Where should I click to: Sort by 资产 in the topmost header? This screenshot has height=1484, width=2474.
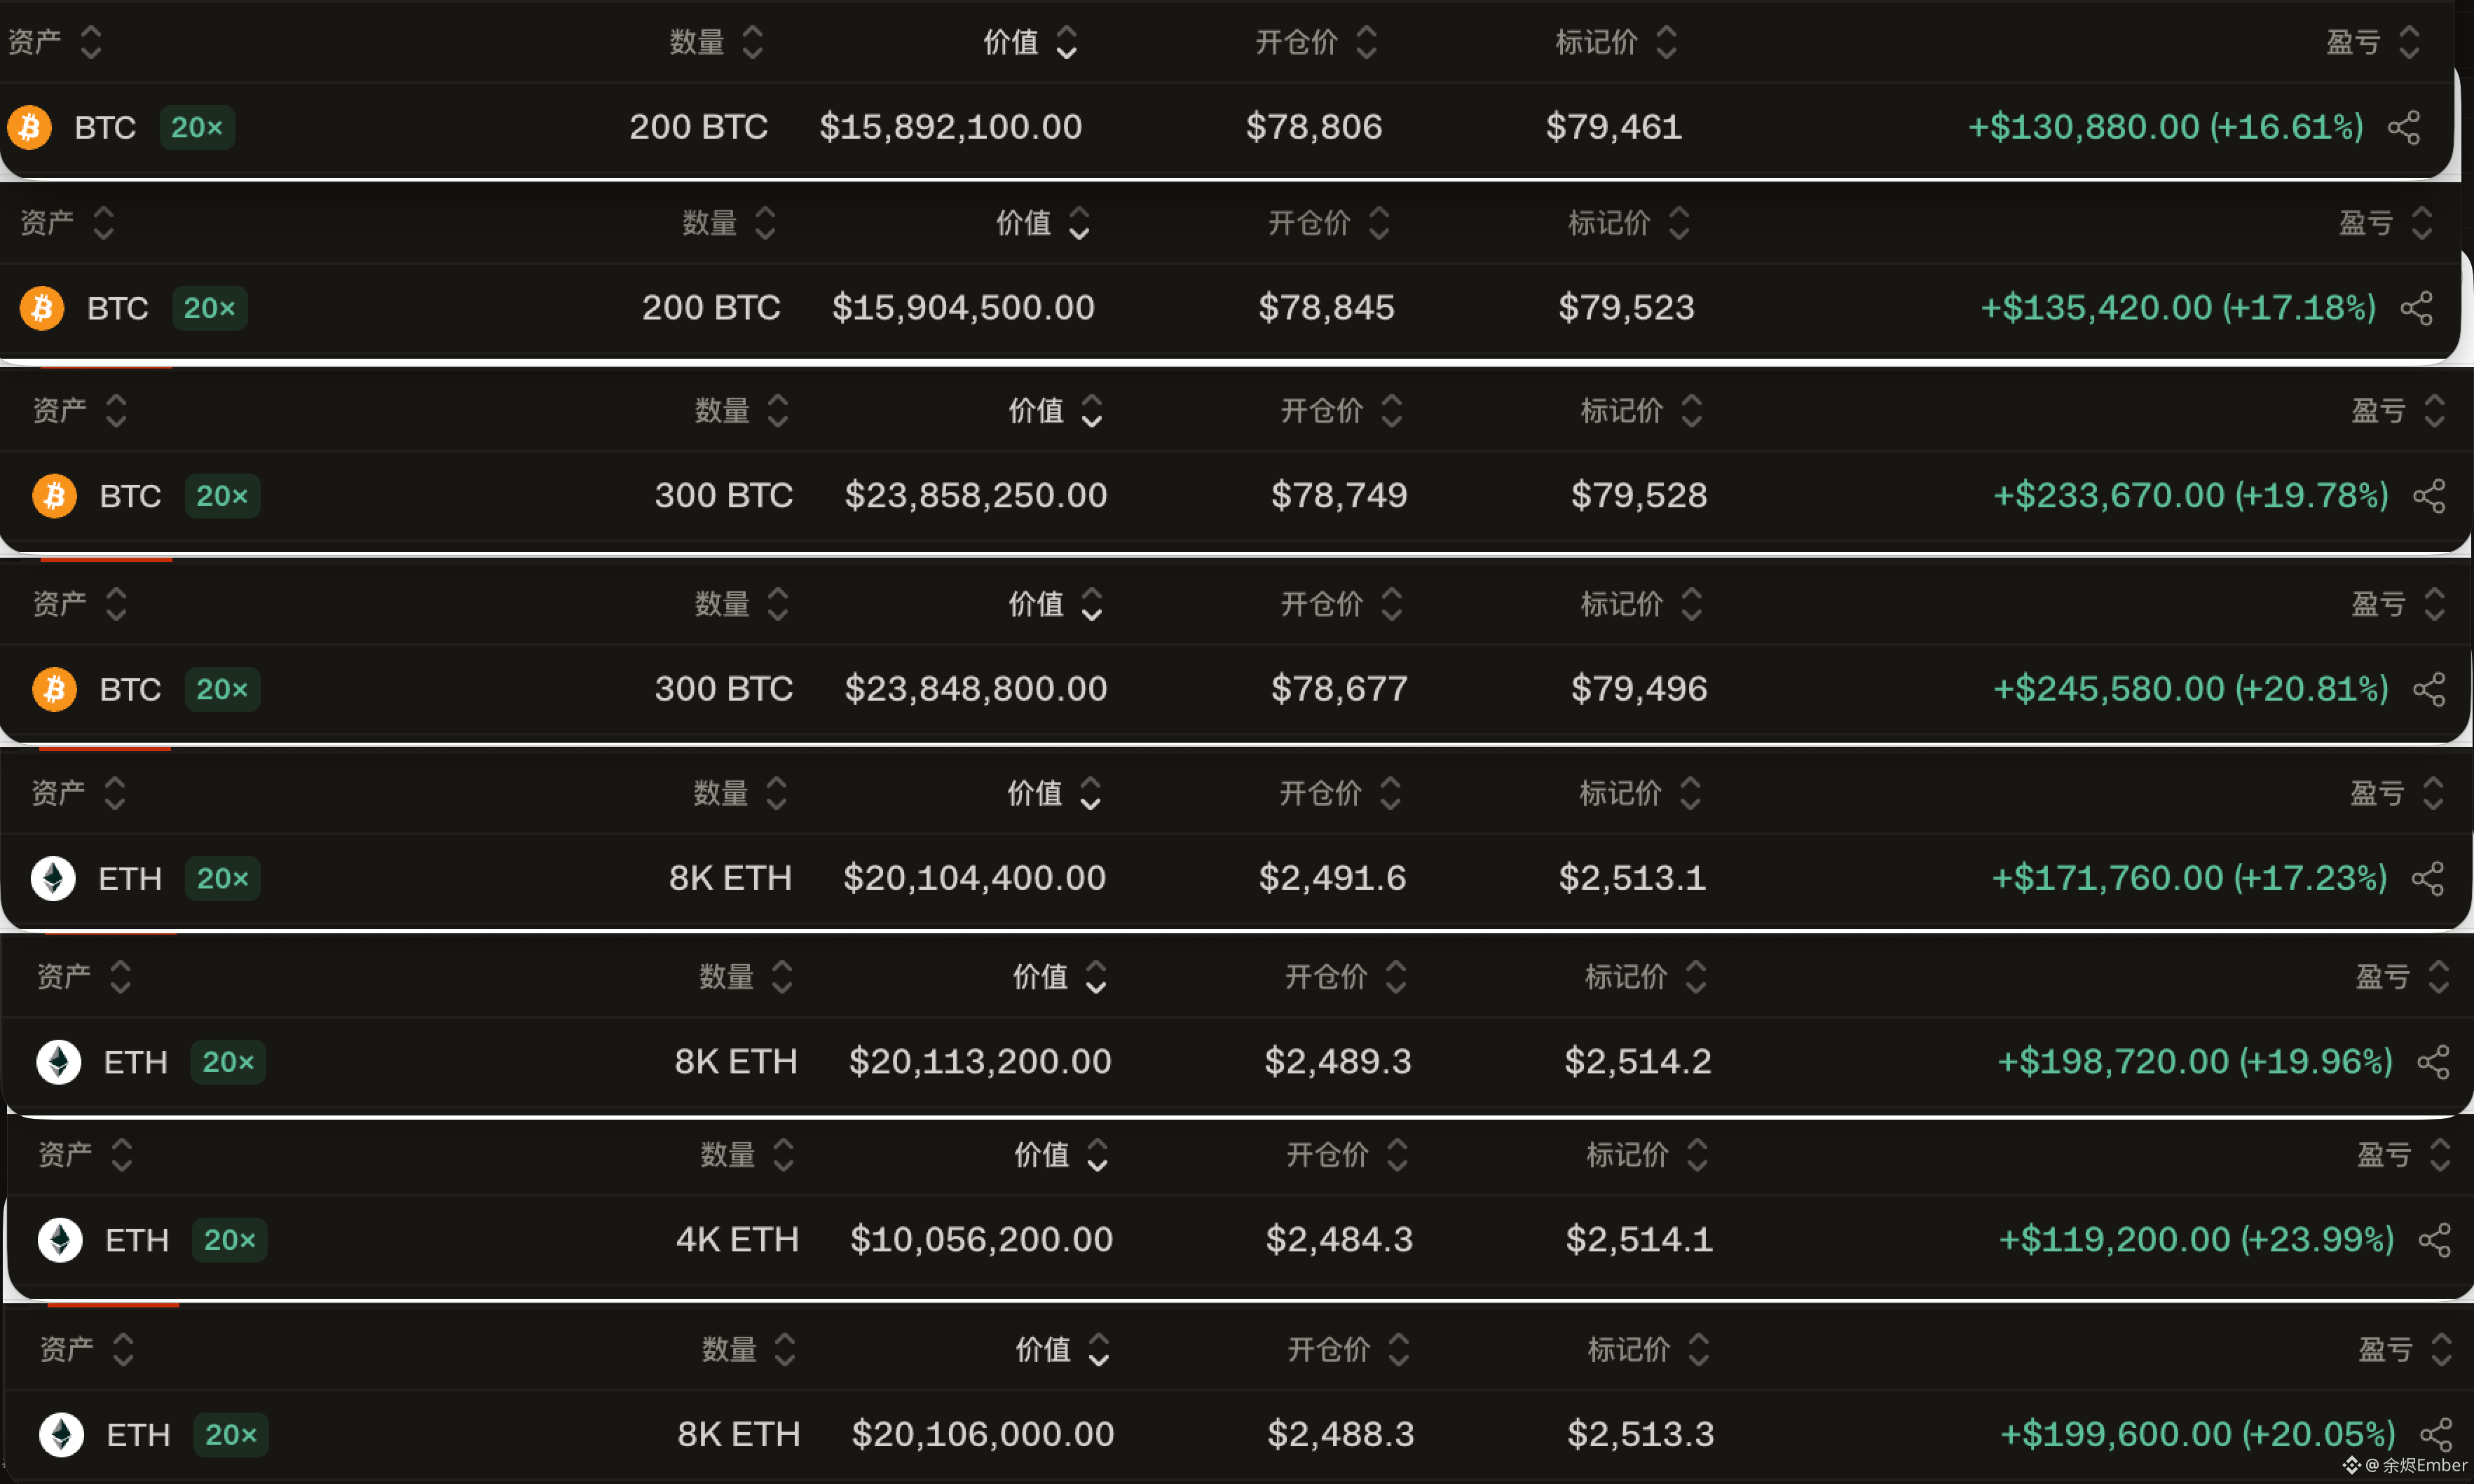pyautogui.click(x=54, y=42)
